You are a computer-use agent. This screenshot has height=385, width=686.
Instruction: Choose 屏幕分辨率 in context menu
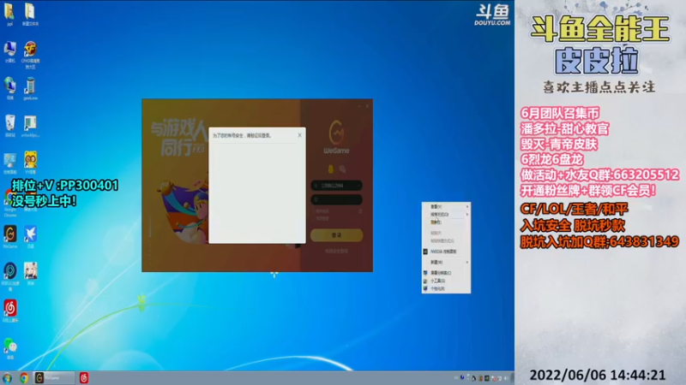446,273
